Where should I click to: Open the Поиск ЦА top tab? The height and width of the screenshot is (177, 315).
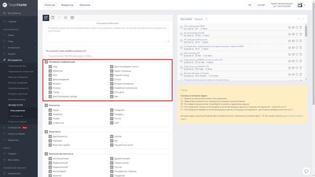(50, 5)
